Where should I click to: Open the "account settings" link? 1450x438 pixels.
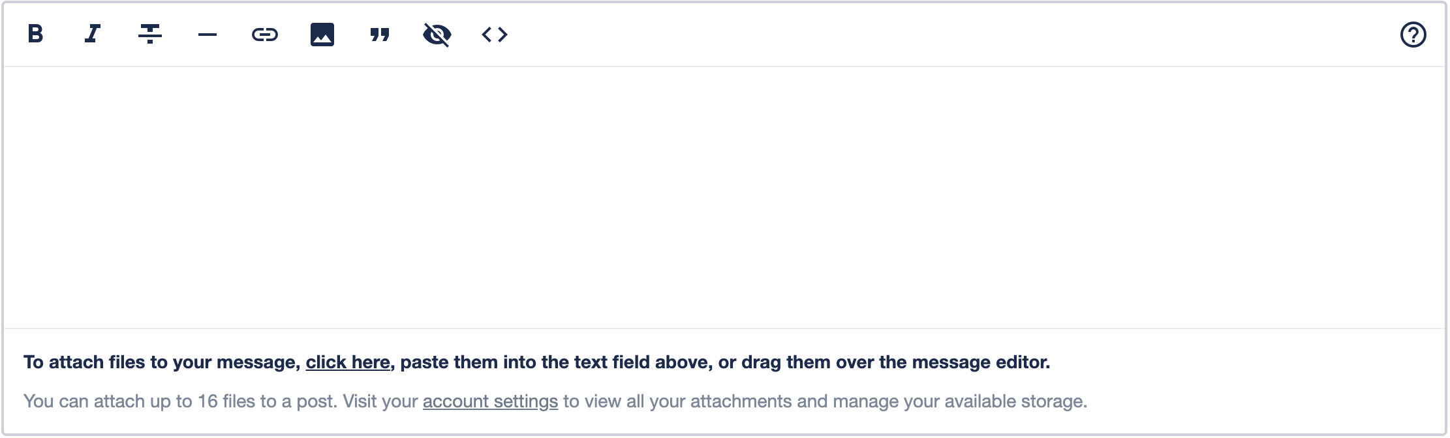coord(490,401)
